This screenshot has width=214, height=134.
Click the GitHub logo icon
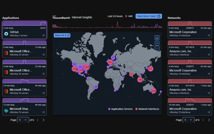tap(6, 34)
